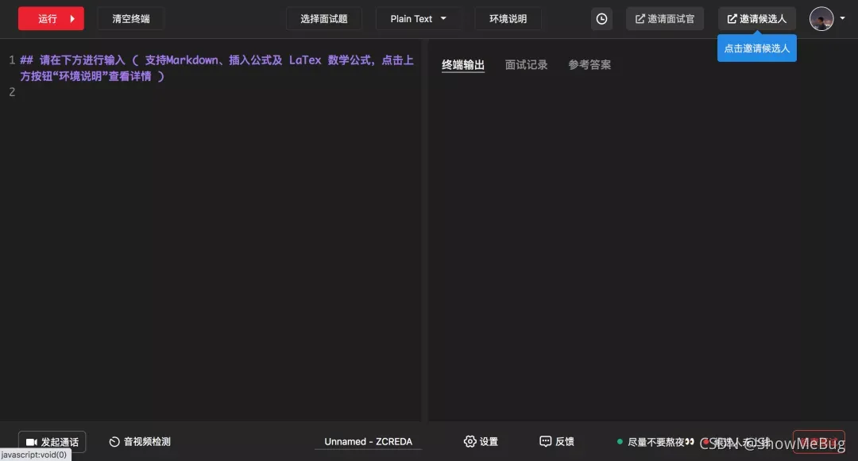
Task: Click the 点击邀请候选人 blue tooltip
Action: point(756,48)
